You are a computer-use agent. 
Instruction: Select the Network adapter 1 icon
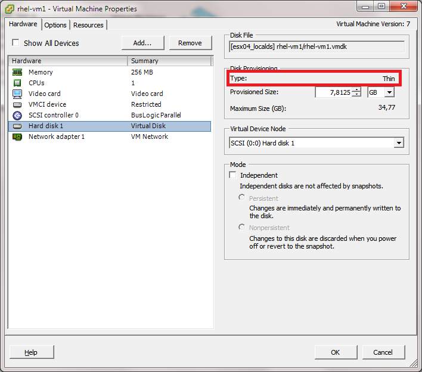[17, 137]
